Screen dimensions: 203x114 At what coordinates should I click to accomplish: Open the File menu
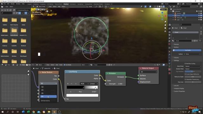pyautogui.click(x=5, y=4)
